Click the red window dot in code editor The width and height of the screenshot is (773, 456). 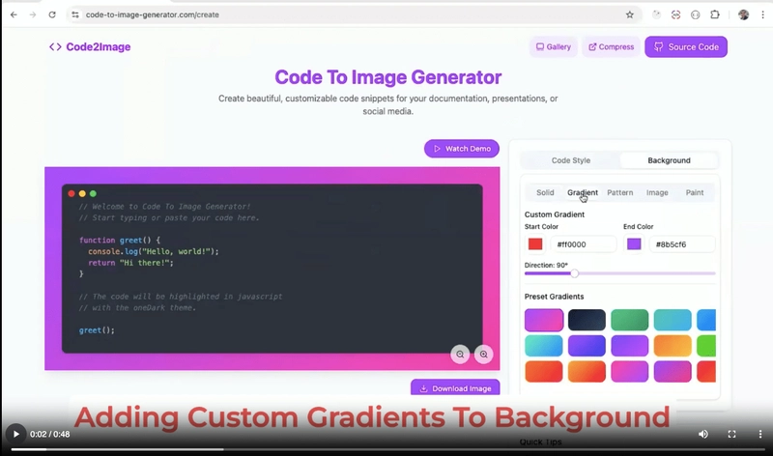pos(72,194)
